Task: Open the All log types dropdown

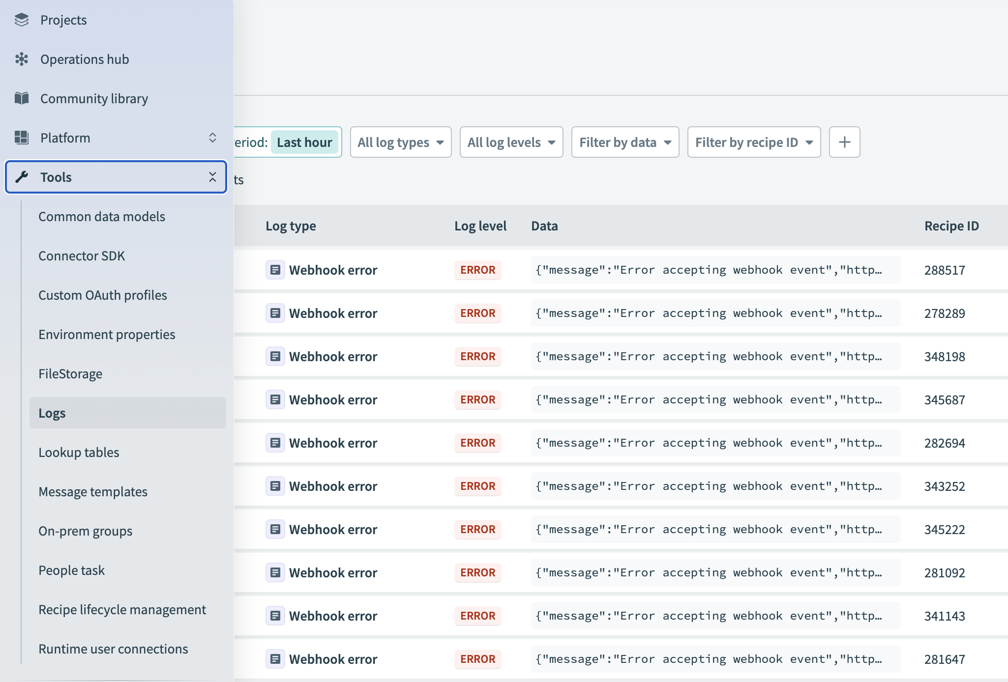Action: click(400, 142)
